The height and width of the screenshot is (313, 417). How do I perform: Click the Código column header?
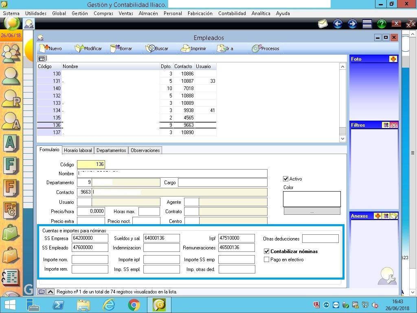tap(49, 66)
